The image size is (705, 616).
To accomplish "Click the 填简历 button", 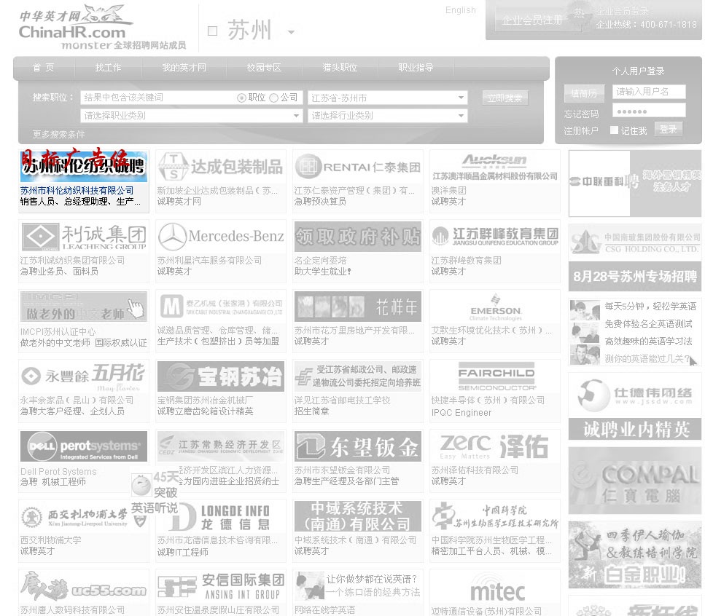I will tap(584, 93).
